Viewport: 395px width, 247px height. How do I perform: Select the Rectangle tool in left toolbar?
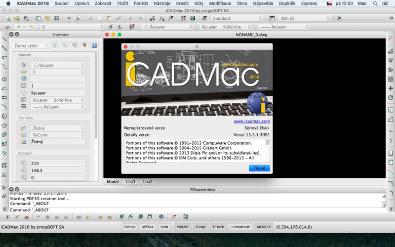click(4, 97)
